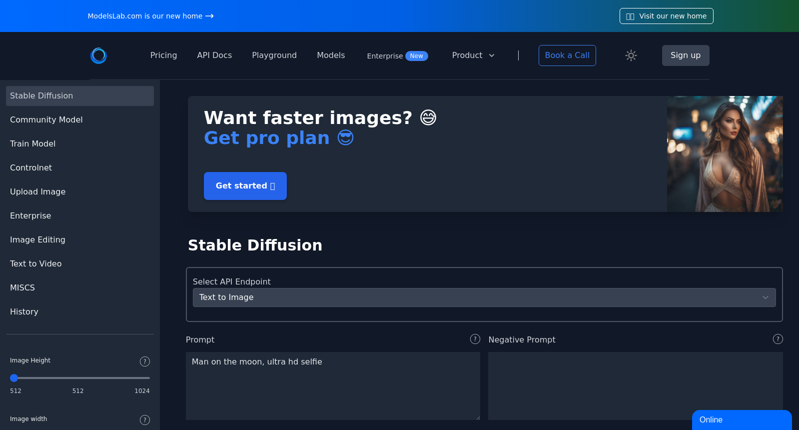Click inside the Negative Prompt text area

point(636,386)
